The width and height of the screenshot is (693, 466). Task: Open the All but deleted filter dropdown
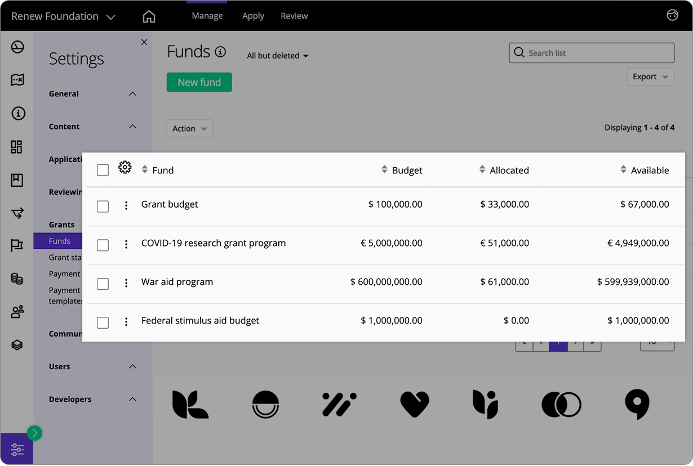point(277,56)
